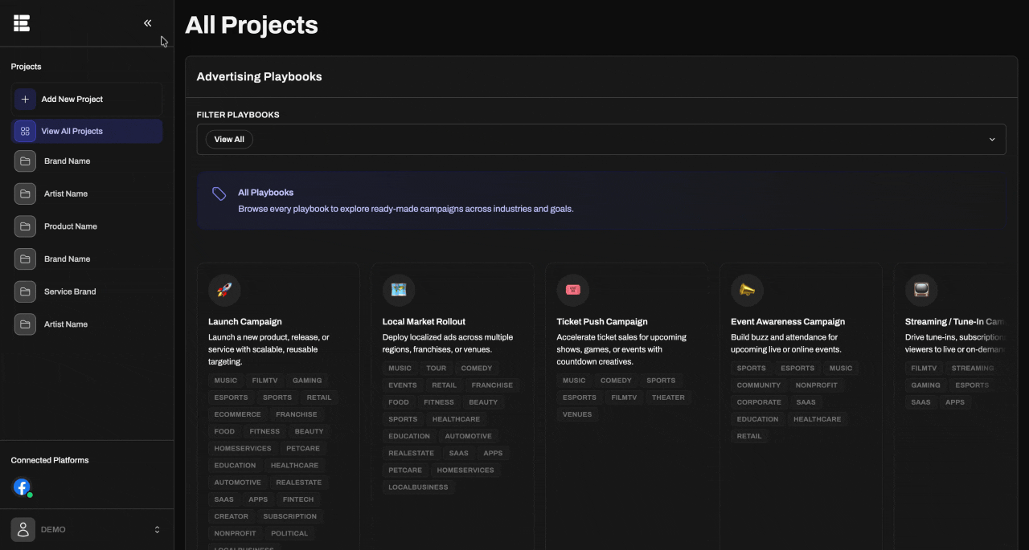Open the Product Name project

[x=71, y=226]
